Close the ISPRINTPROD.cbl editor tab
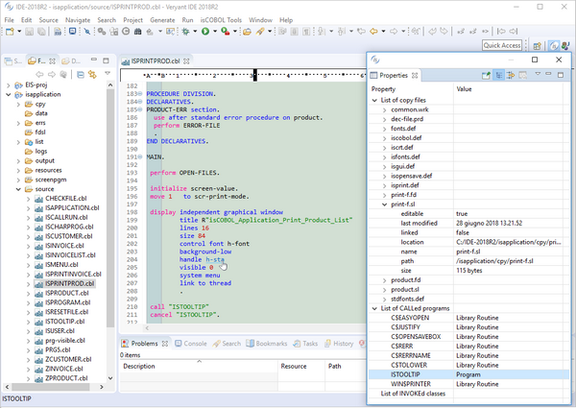The height and width of the screenshot is (408, 576). click(188, 60)
